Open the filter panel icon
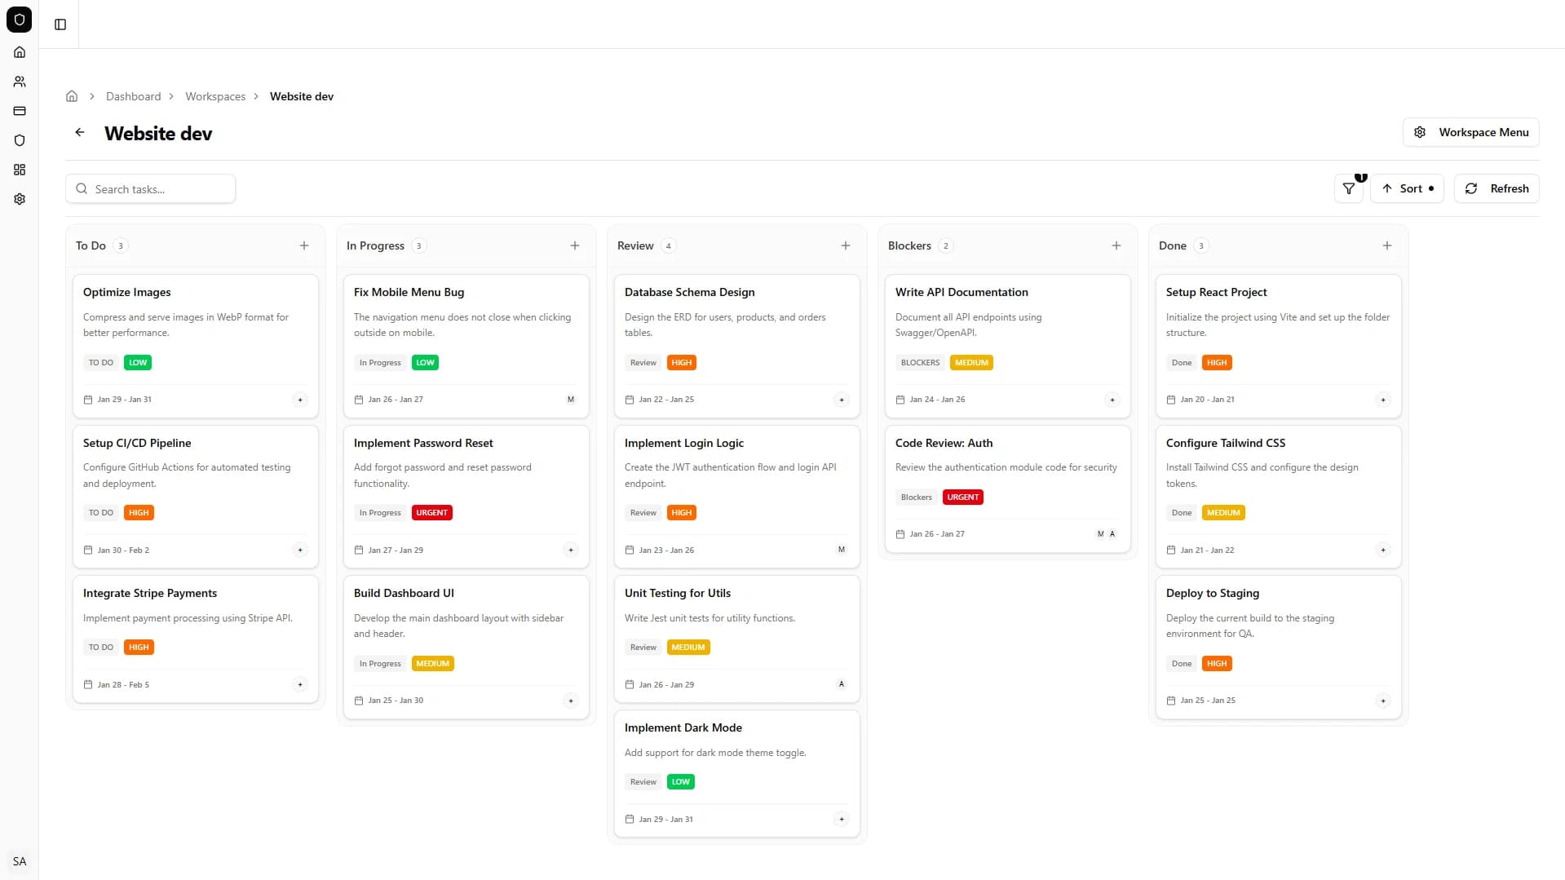This screenshot has width=1565, height=880. coord(1347,188)
